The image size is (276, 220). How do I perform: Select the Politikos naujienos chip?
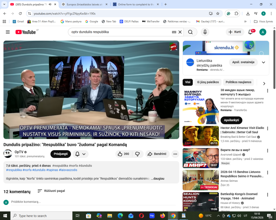[x=239, y=82]
